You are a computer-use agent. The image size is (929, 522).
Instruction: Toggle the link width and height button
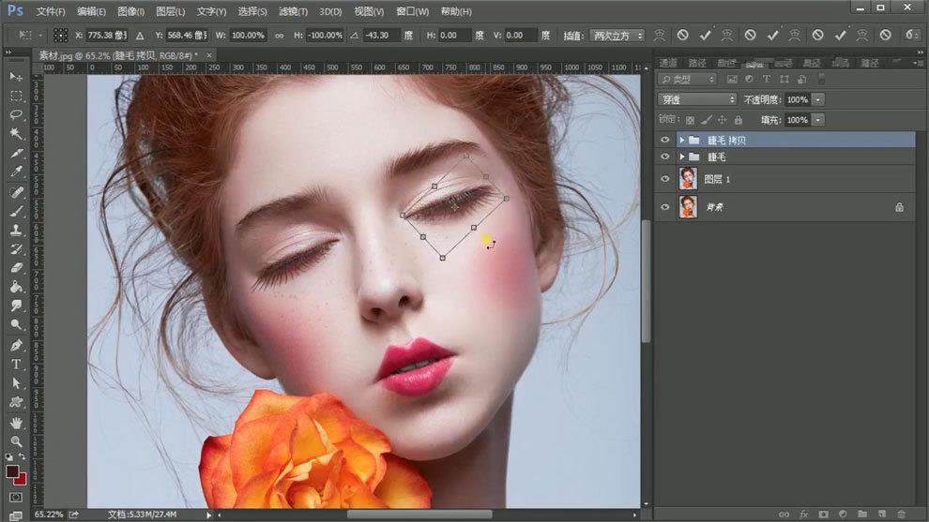point(279,36)
